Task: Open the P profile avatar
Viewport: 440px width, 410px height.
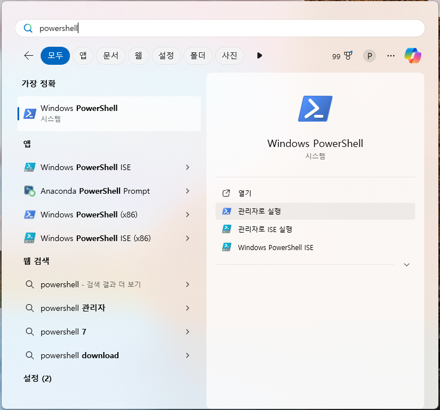Action: click(369, 56)
